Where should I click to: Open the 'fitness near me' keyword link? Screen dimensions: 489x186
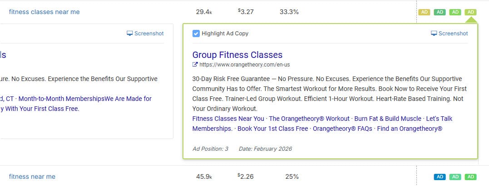pyautogui.click(x=32, y=176)
